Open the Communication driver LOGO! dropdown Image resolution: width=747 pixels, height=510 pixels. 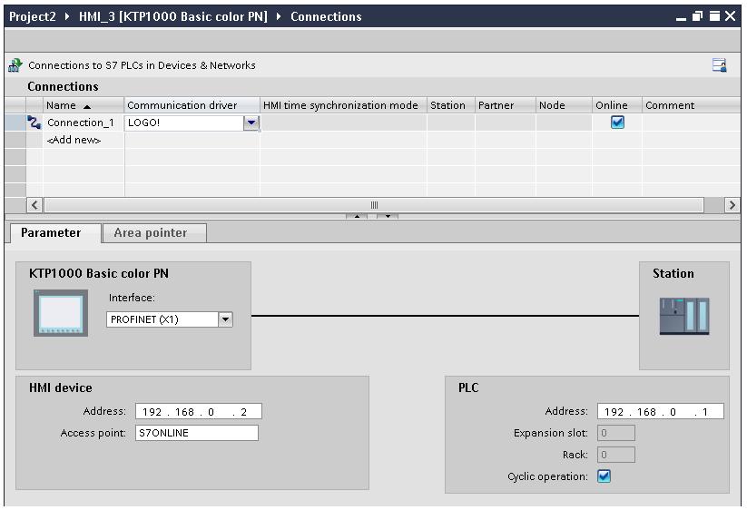pos(251,123)
